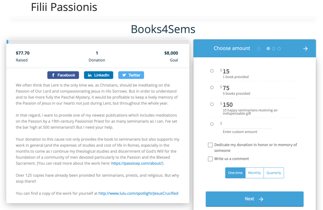The image size is (323, 210).
Task: Select the $15 donation amount
Action: 211,71
